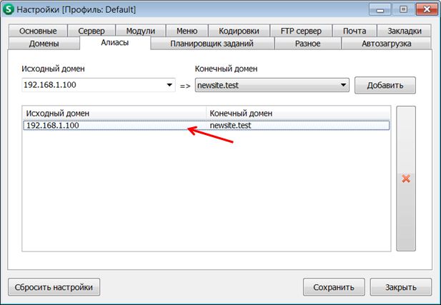The height and width of the screenshot is (305, 441).
Task: Click the Сохранить button
Action: point(334,287)
